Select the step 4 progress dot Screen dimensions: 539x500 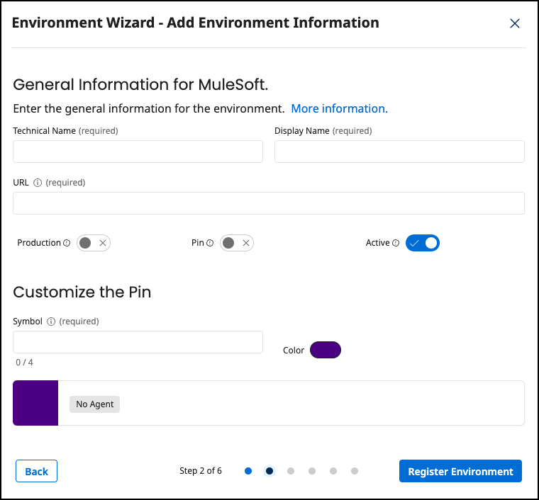coord(312,471)
